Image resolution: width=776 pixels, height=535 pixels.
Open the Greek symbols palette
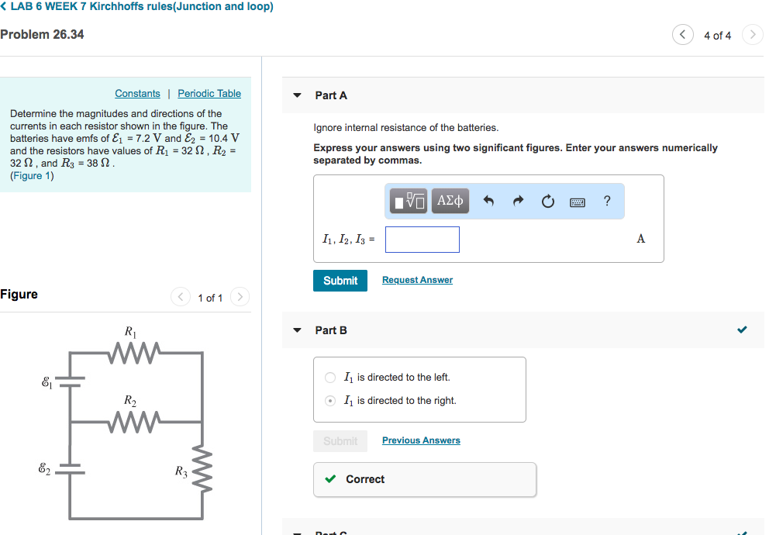450,201
